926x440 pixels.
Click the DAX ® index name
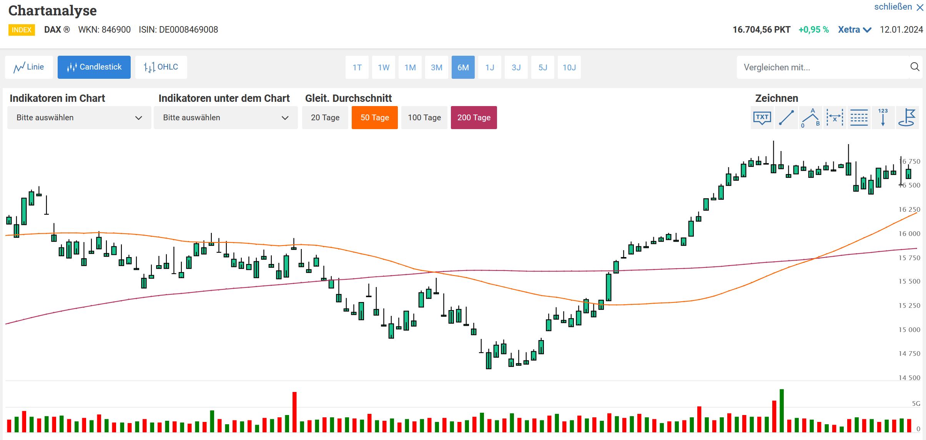[57, 30]
